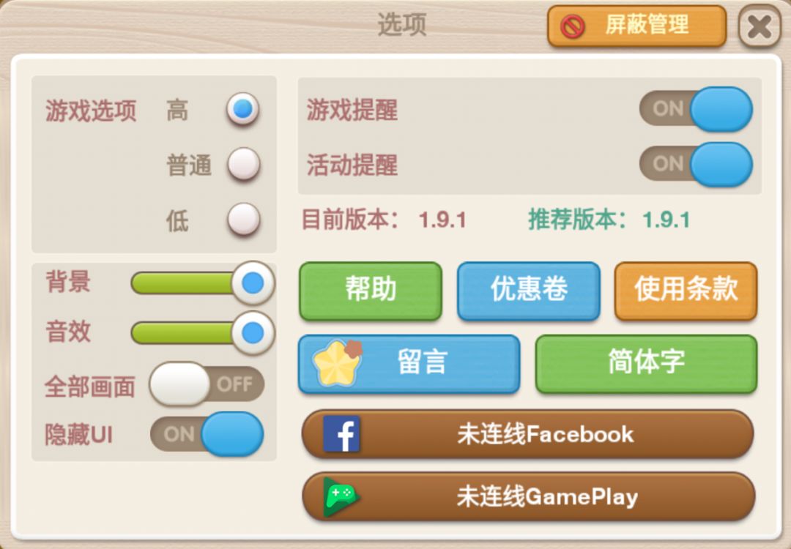Toggle the 游戏提醒 switch off

(697, 109)
